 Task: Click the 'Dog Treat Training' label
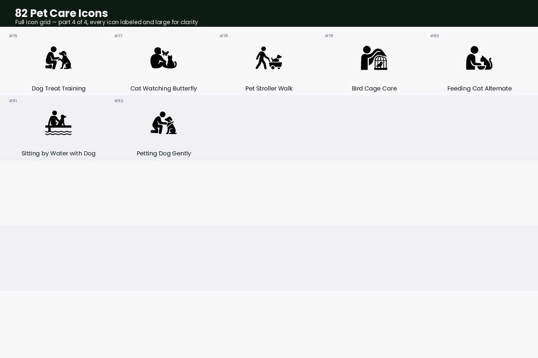point(59,89)
